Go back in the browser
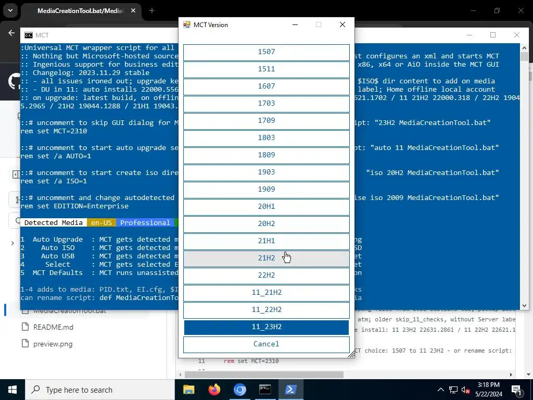This screenshot has width=533, height=400. pos(11,33)
